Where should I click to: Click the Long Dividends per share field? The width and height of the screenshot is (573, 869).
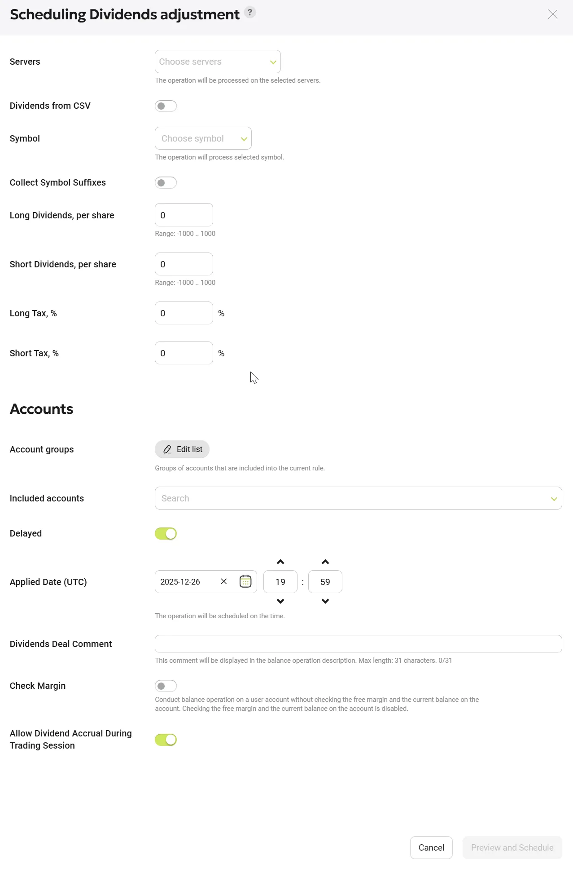point(184,215)
